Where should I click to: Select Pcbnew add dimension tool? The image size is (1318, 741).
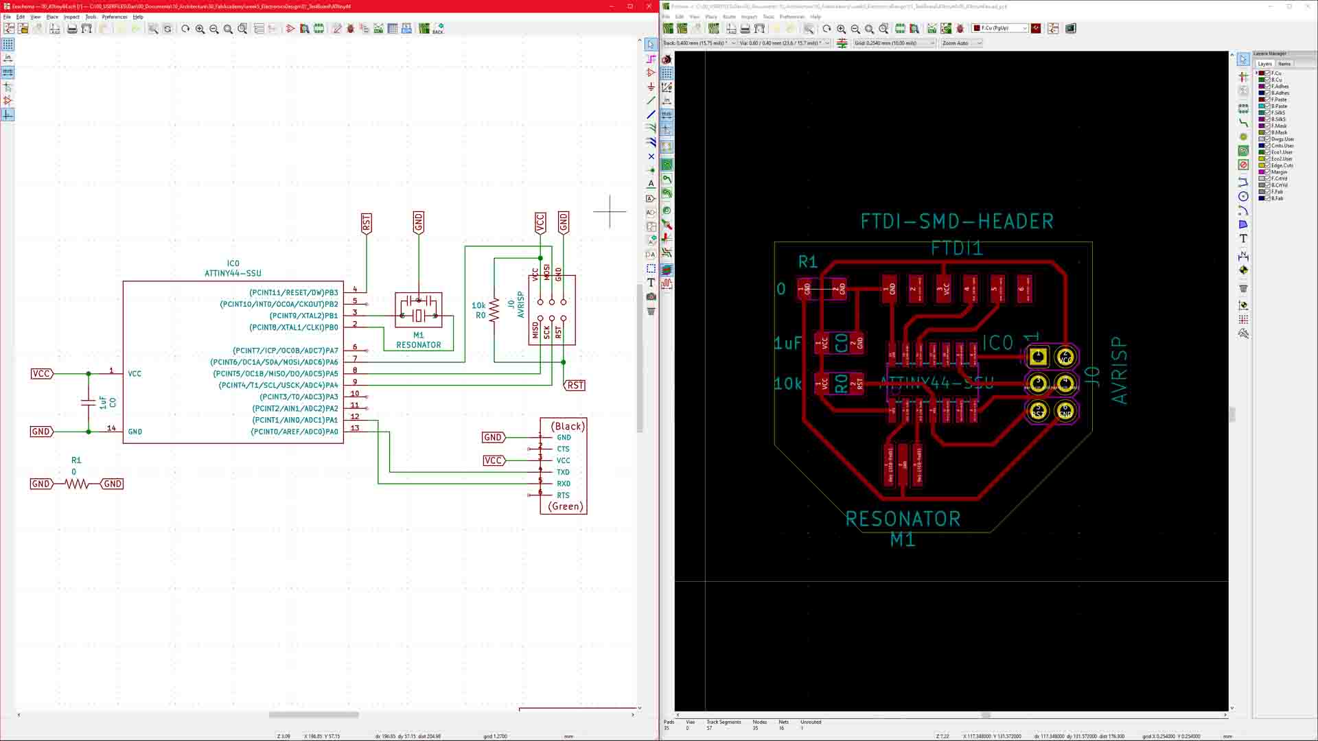click(x=1243, y=256)
